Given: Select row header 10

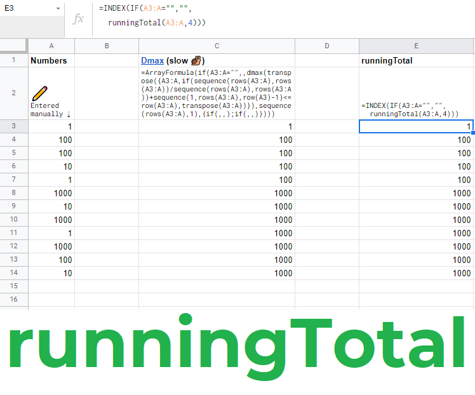Looking at the screenshot, I should 13,219.
